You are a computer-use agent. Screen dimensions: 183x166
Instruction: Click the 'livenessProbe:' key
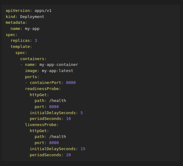[42, 125]
